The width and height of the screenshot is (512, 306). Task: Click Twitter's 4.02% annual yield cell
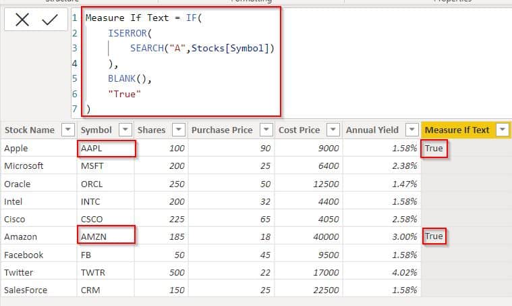point(382,272)
